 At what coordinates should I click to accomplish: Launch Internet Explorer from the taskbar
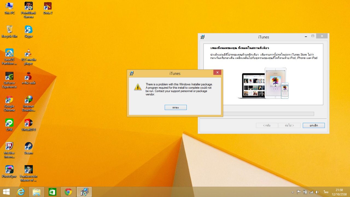[21, 192]
